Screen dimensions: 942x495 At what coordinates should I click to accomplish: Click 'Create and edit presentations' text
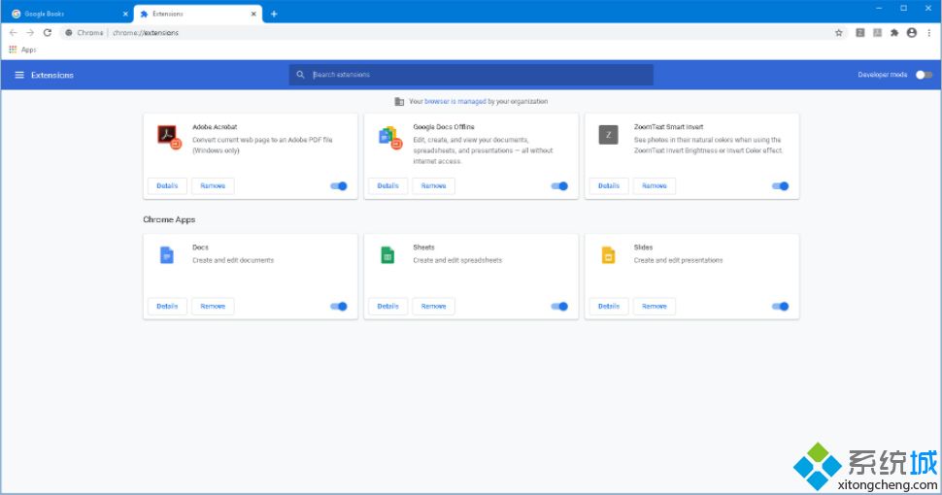point(678,260)
